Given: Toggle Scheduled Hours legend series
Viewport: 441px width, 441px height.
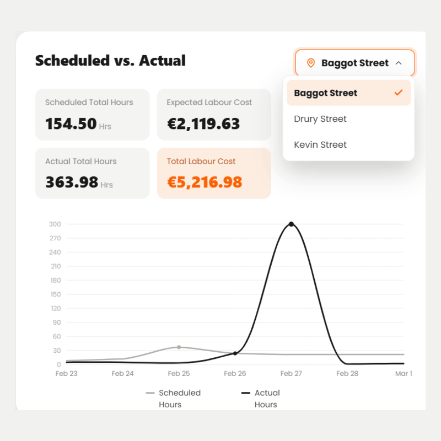Looking at the screenshot, I should 173,399.
